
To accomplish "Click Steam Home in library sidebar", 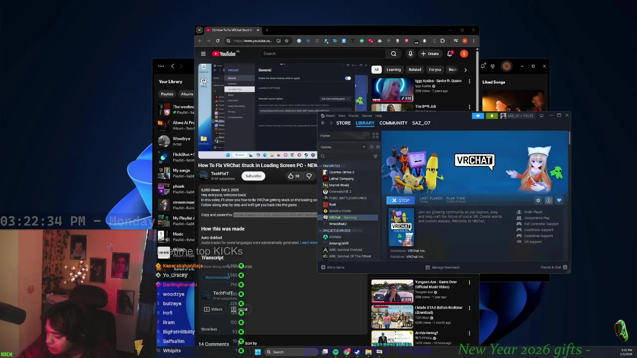I will pyautogui.click(x=325, y=135).
